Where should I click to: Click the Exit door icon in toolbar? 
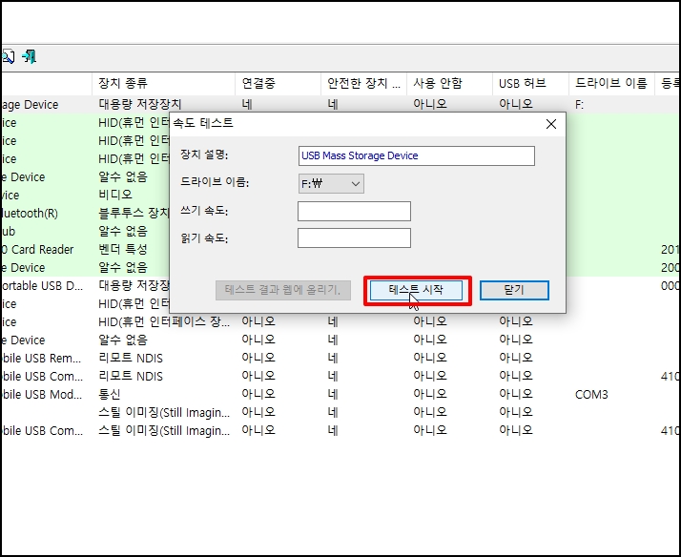30,57
